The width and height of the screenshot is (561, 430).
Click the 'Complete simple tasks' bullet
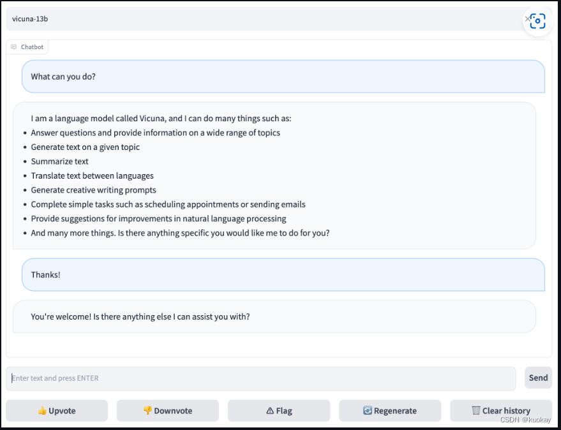(168, 204)
